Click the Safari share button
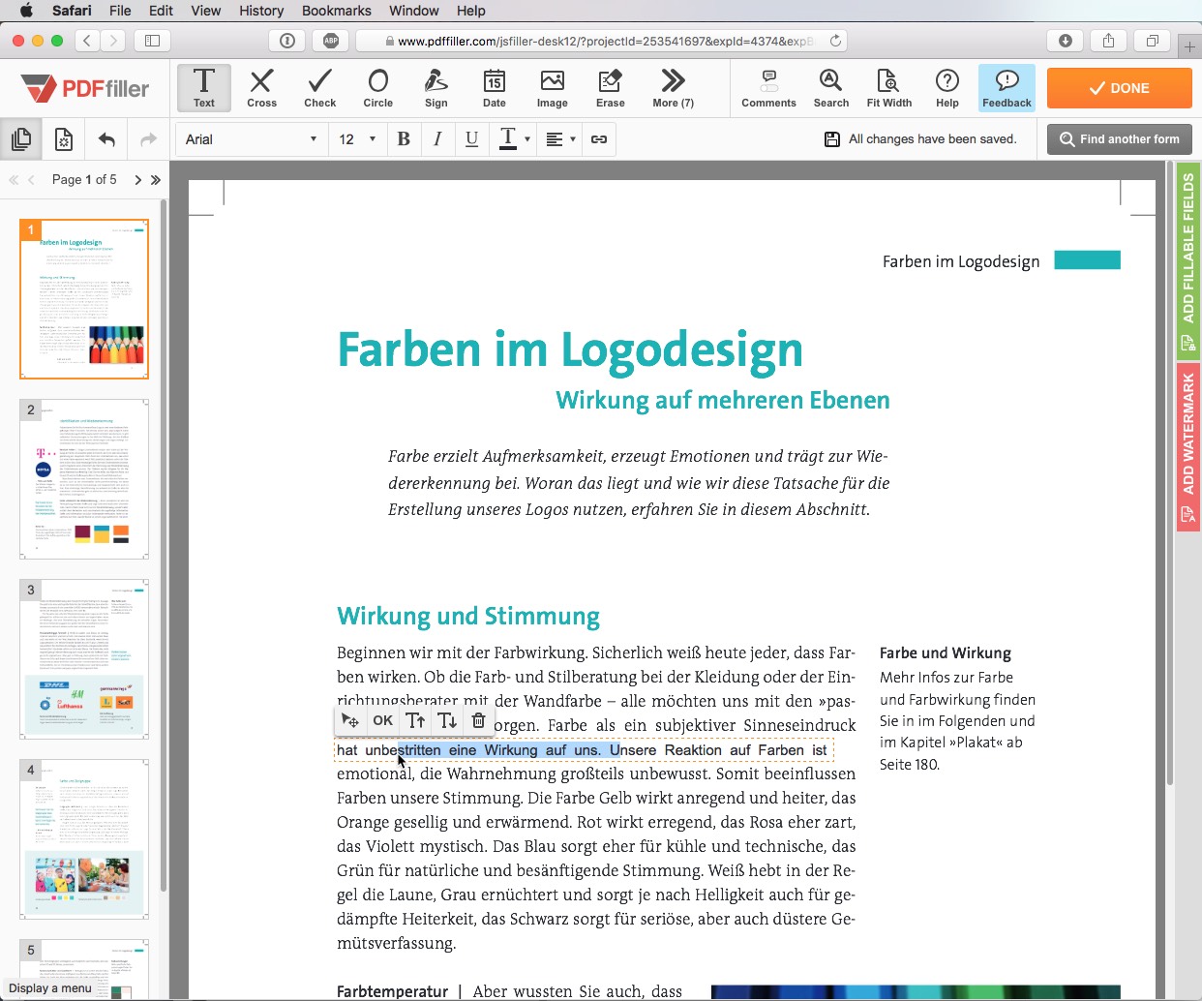The image size is (1202, 1001). [x=1108, y=41]
